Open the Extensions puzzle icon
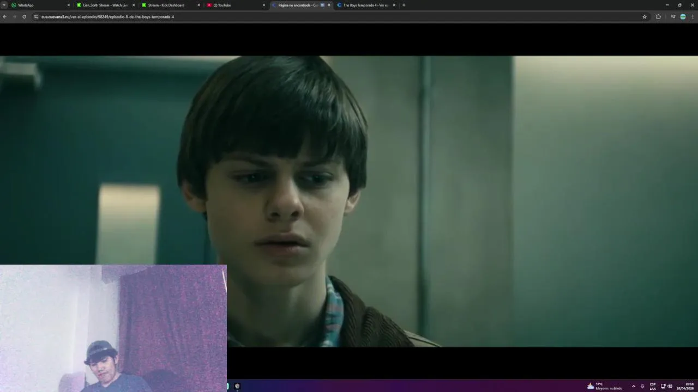This screenshot has width=698, height=392. pos(658,17)
